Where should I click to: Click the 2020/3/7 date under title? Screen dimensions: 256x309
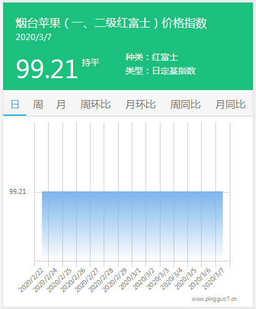(x=34, y=38)
